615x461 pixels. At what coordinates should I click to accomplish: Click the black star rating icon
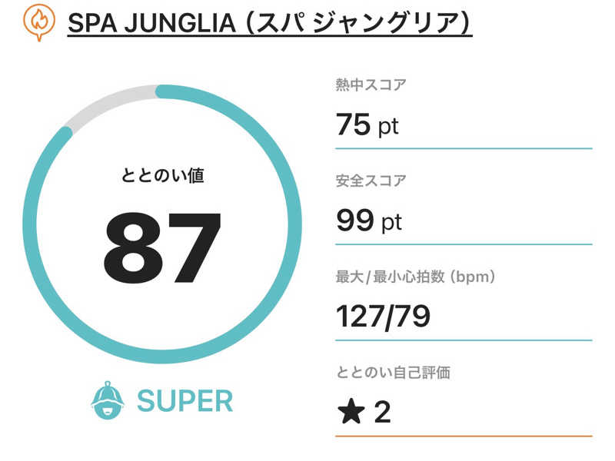(x=350, y=413)
